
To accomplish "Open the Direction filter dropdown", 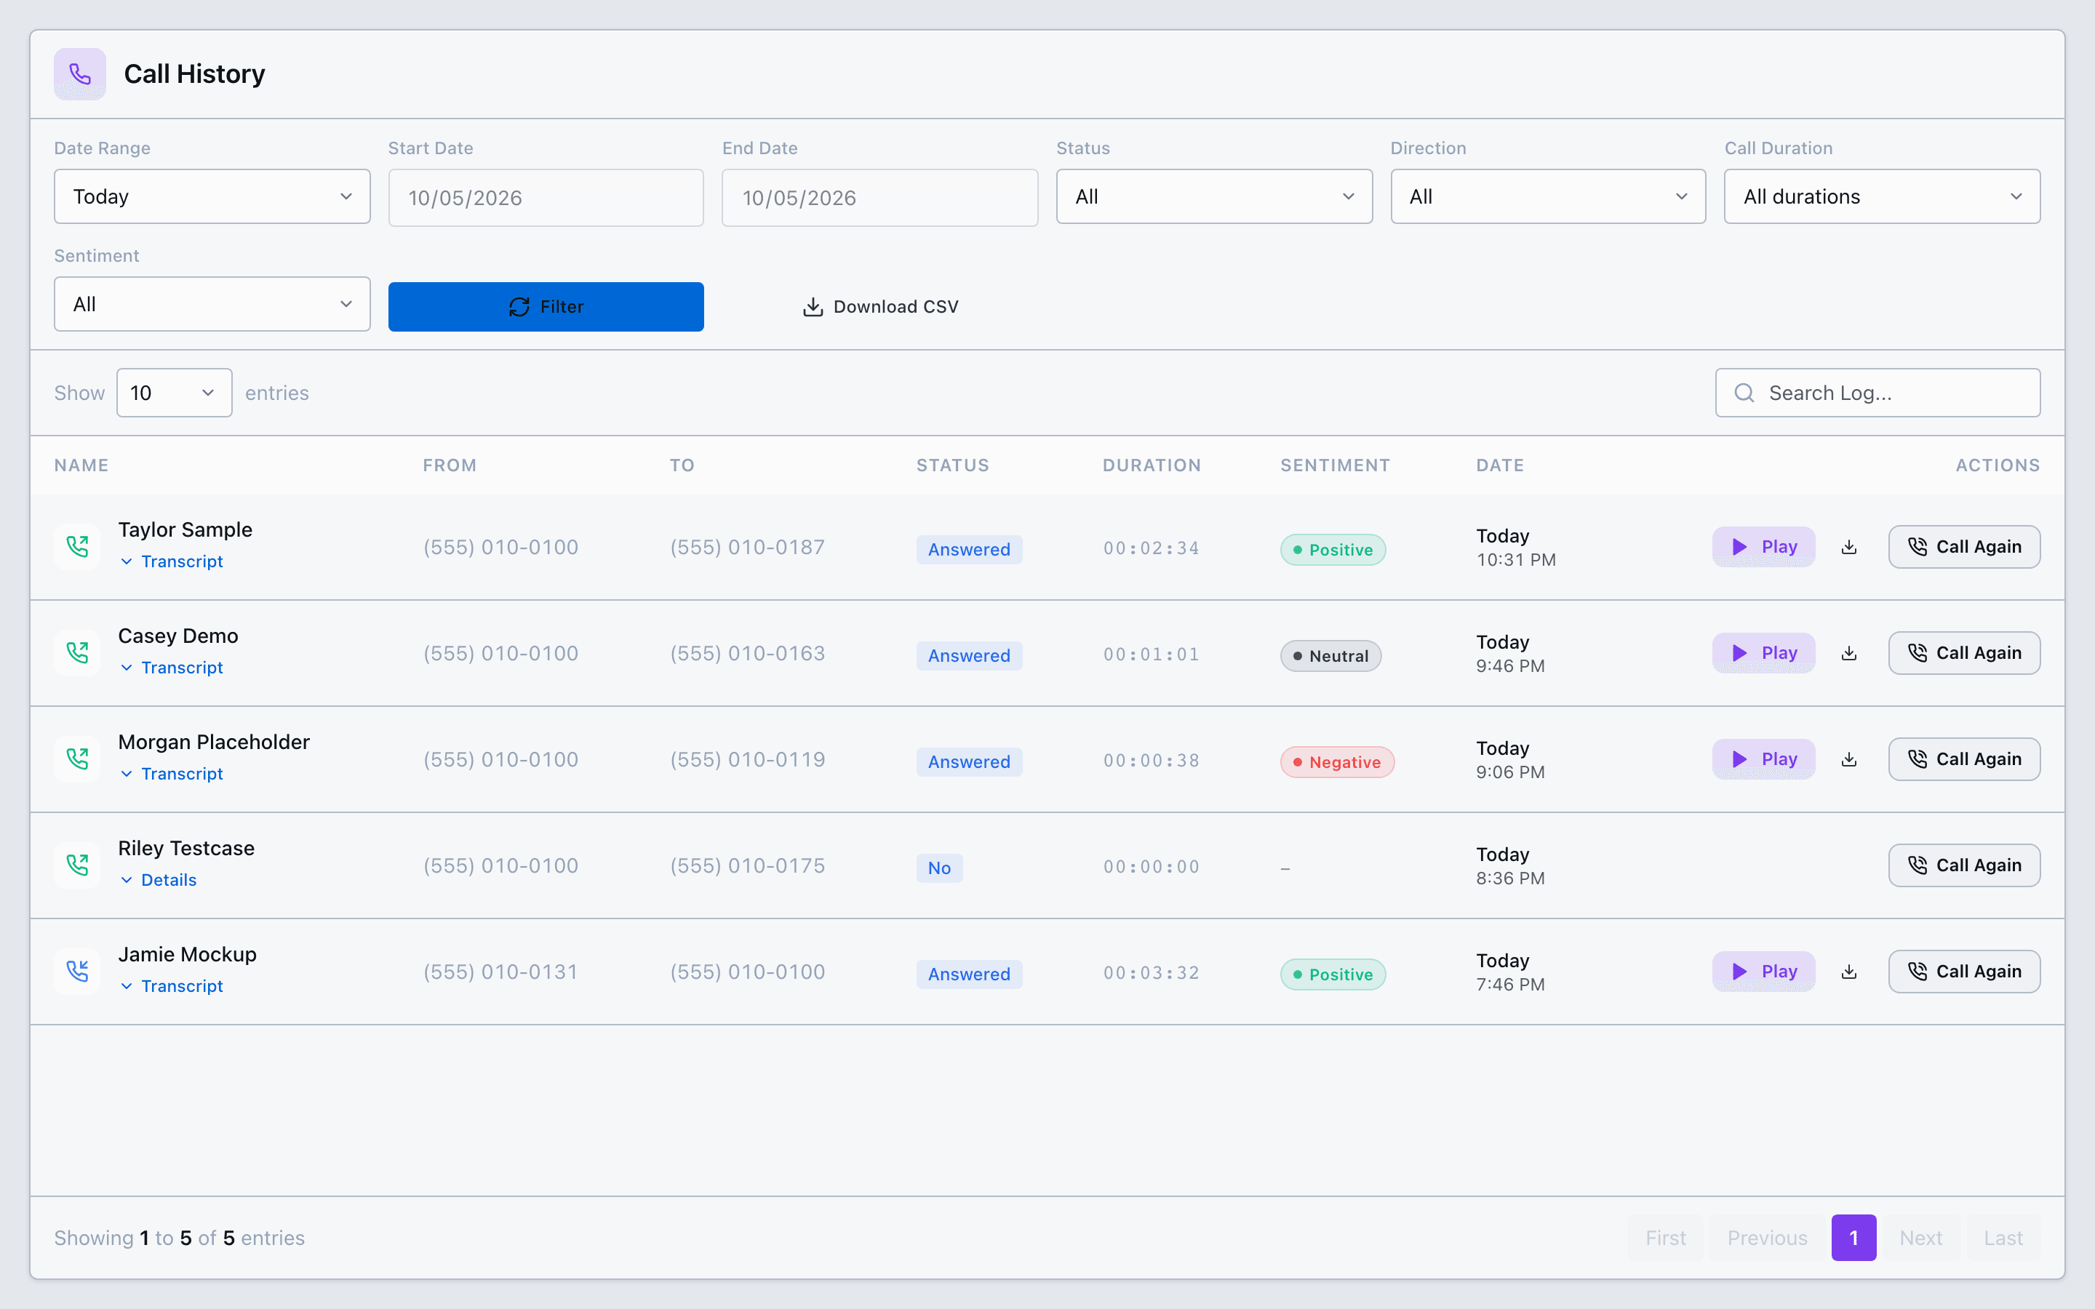I will (1548, 196).
